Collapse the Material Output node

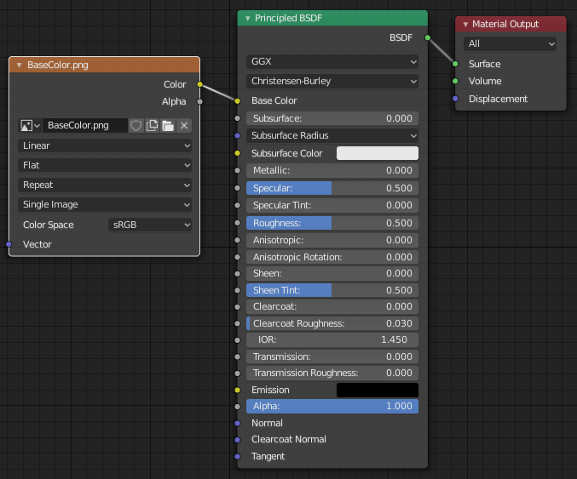[x=465, y=24]
